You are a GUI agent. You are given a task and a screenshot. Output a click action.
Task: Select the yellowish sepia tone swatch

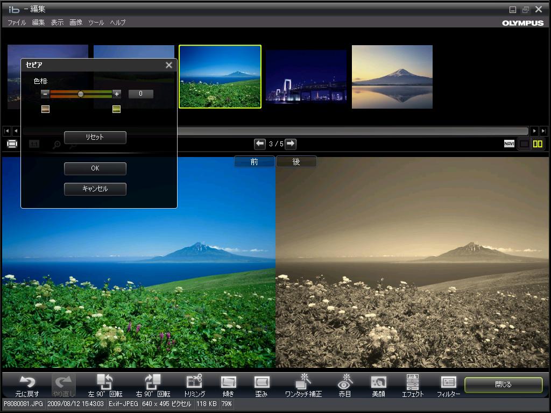[116, 109]
